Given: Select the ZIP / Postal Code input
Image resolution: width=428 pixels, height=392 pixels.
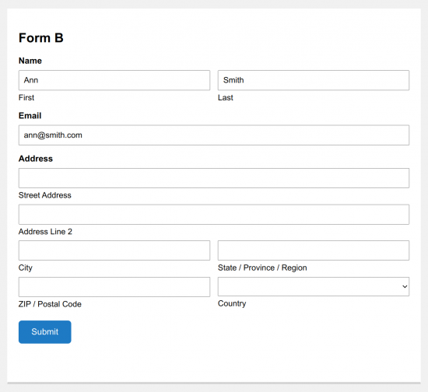Looking at the screenshot, I should click(x=114, y=287).
